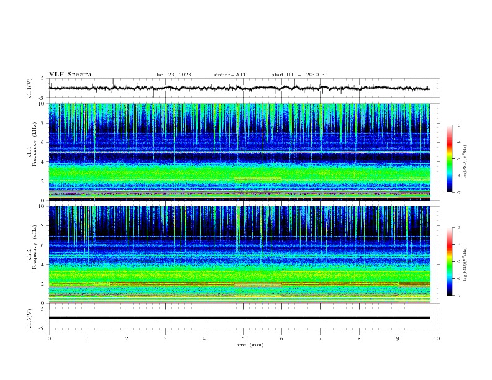This screenshot has height=380, width=492.
Task: Click the "5" tick on ch.1(V) axis
Action: [x=43, y=78]
